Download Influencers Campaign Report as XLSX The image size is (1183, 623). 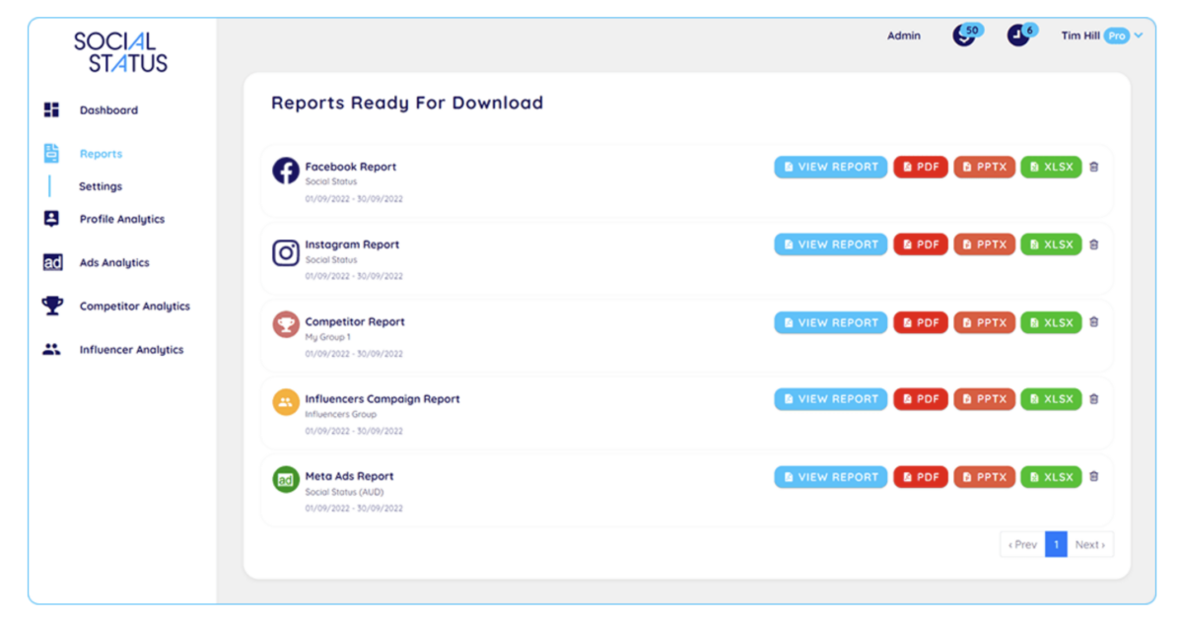[1051, 398]
